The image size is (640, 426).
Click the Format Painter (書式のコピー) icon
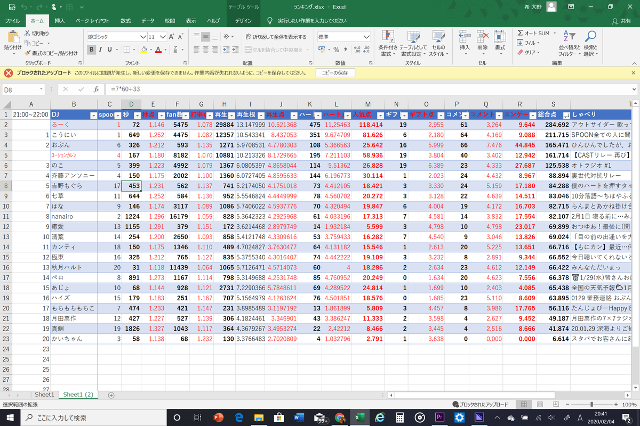pyautogui.click(x=28, y=53)
